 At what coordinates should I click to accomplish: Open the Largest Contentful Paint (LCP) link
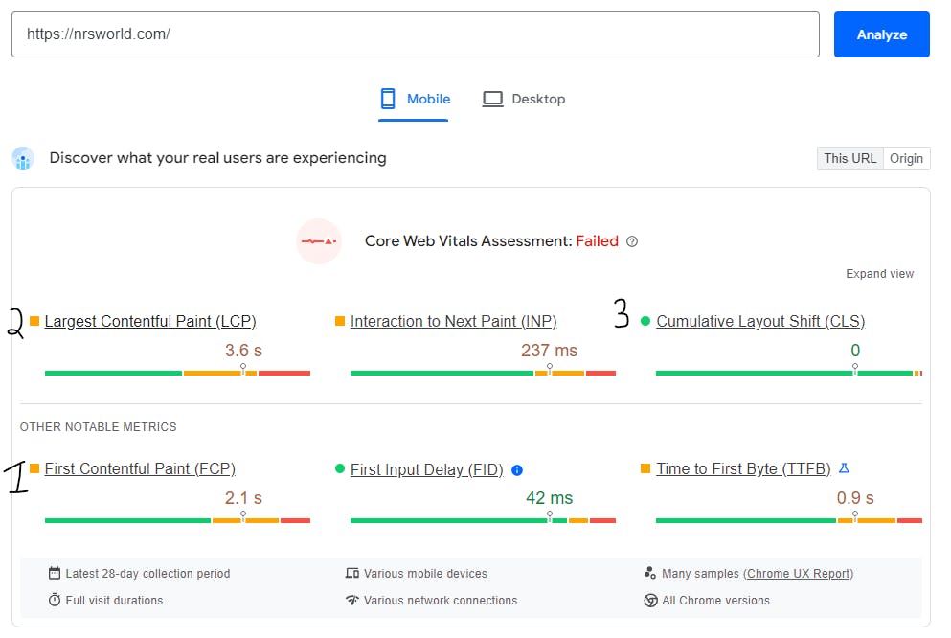(x=150, y=322)
